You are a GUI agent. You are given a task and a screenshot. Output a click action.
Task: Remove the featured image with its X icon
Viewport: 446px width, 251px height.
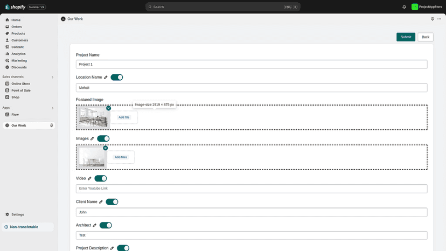108,108
